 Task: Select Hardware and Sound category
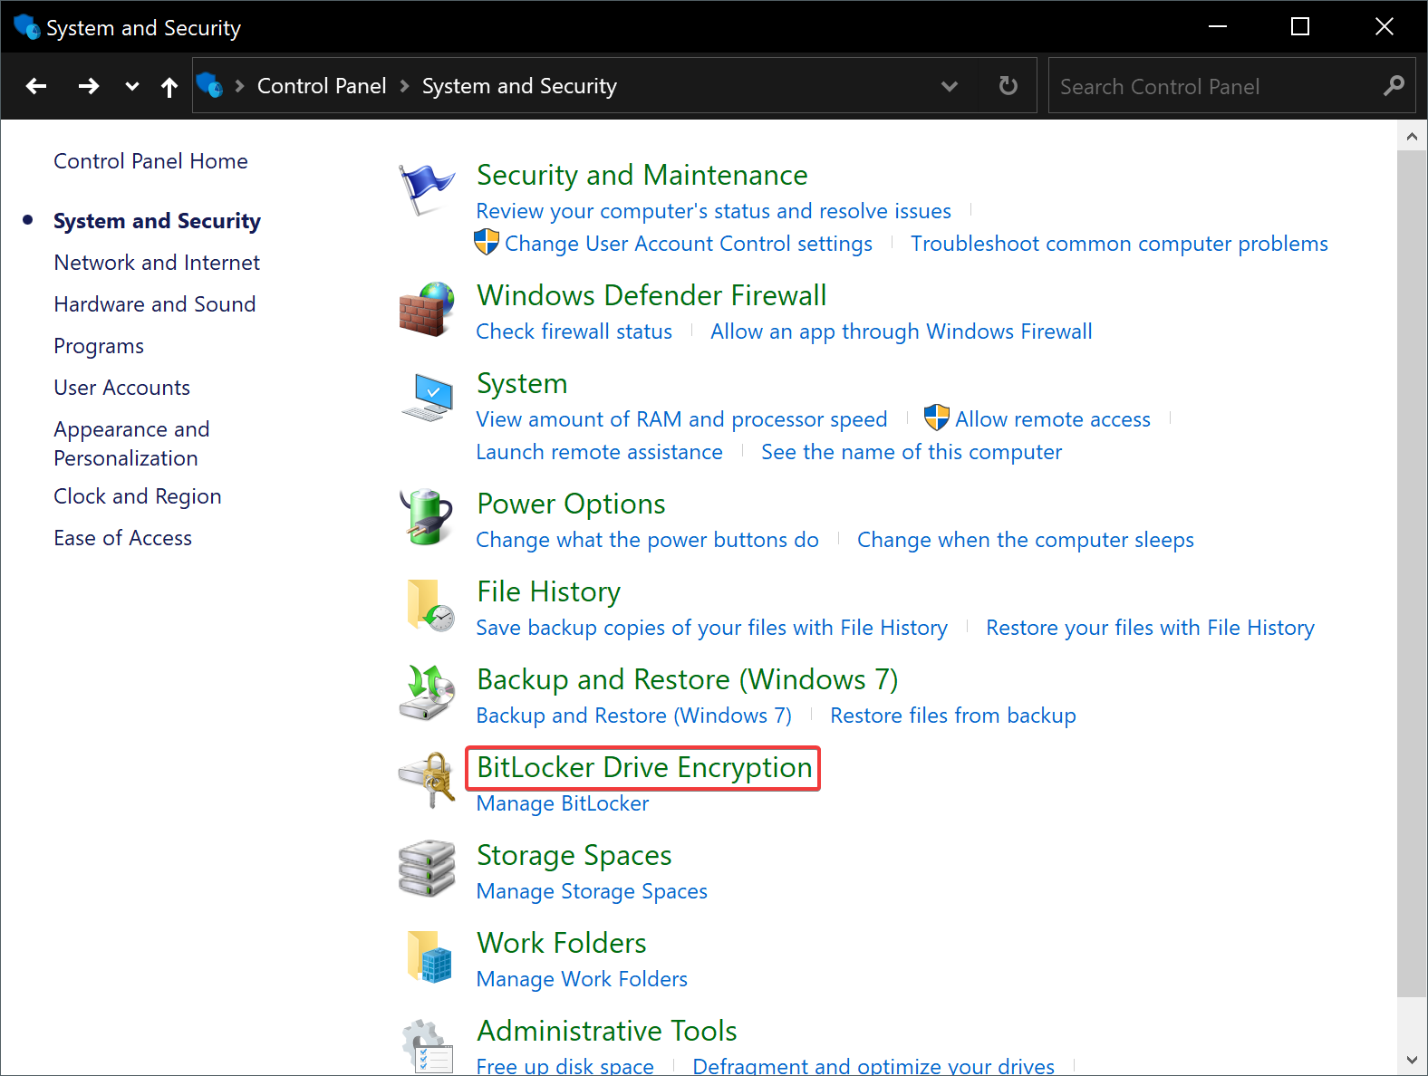(x=155, y=304)
